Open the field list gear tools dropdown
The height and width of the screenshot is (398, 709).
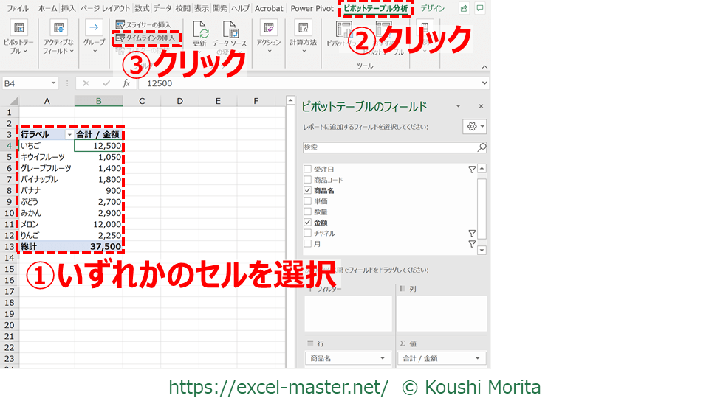tap(474, 127)
